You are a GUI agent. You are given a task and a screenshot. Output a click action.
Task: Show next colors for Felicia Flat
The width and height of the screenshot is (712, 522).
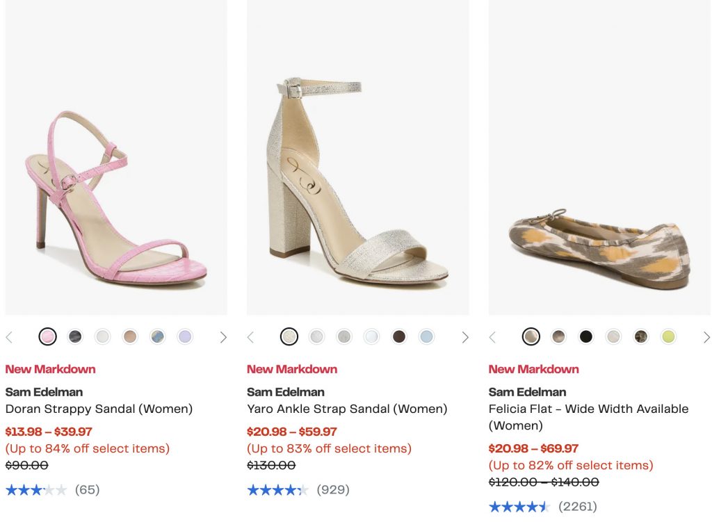(x=706, y=337)
